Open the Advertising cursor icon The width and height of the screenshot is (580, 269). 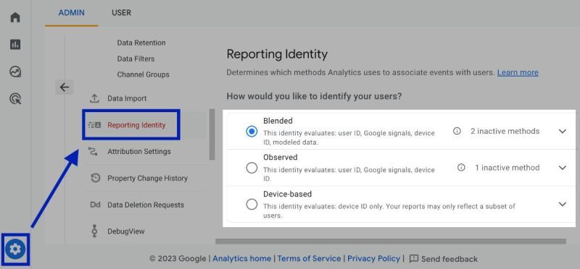tap(15, 98)
